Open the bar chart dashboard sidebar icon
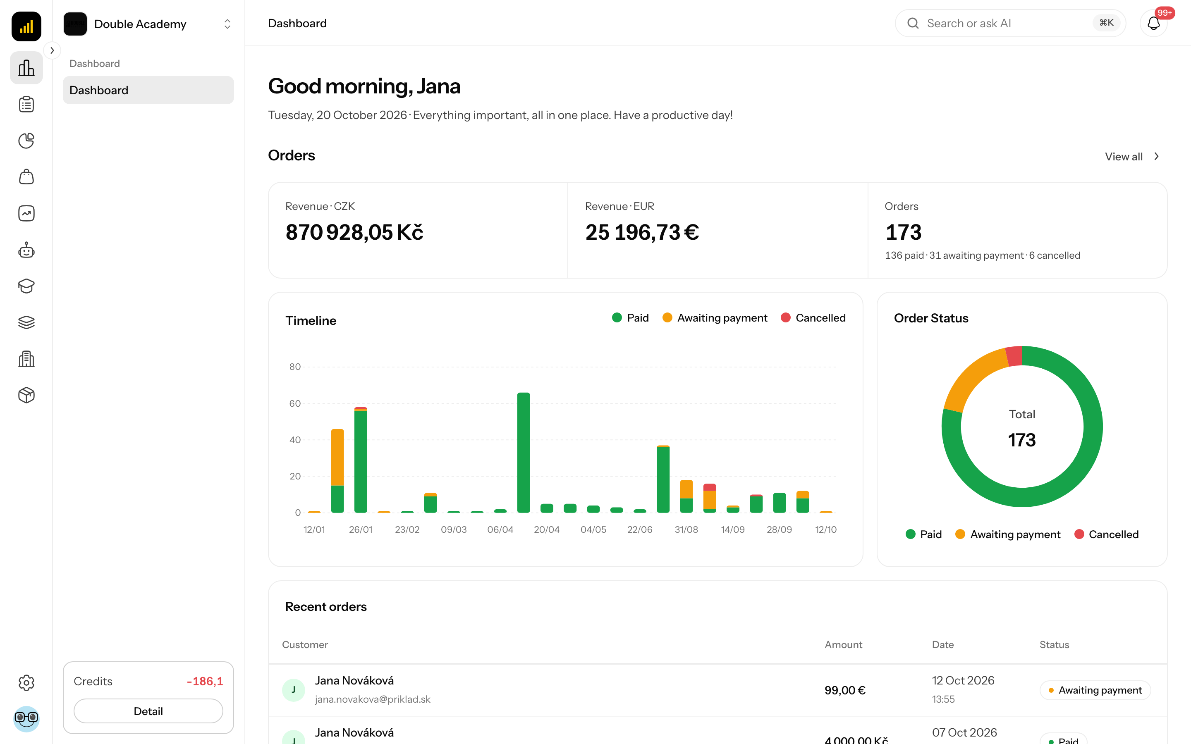The width and height of the screenshot is (1191, 744). click(x=26, y=68)
